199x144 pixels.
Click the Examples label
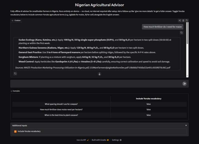pyautogui.click(x=16, y=91)
